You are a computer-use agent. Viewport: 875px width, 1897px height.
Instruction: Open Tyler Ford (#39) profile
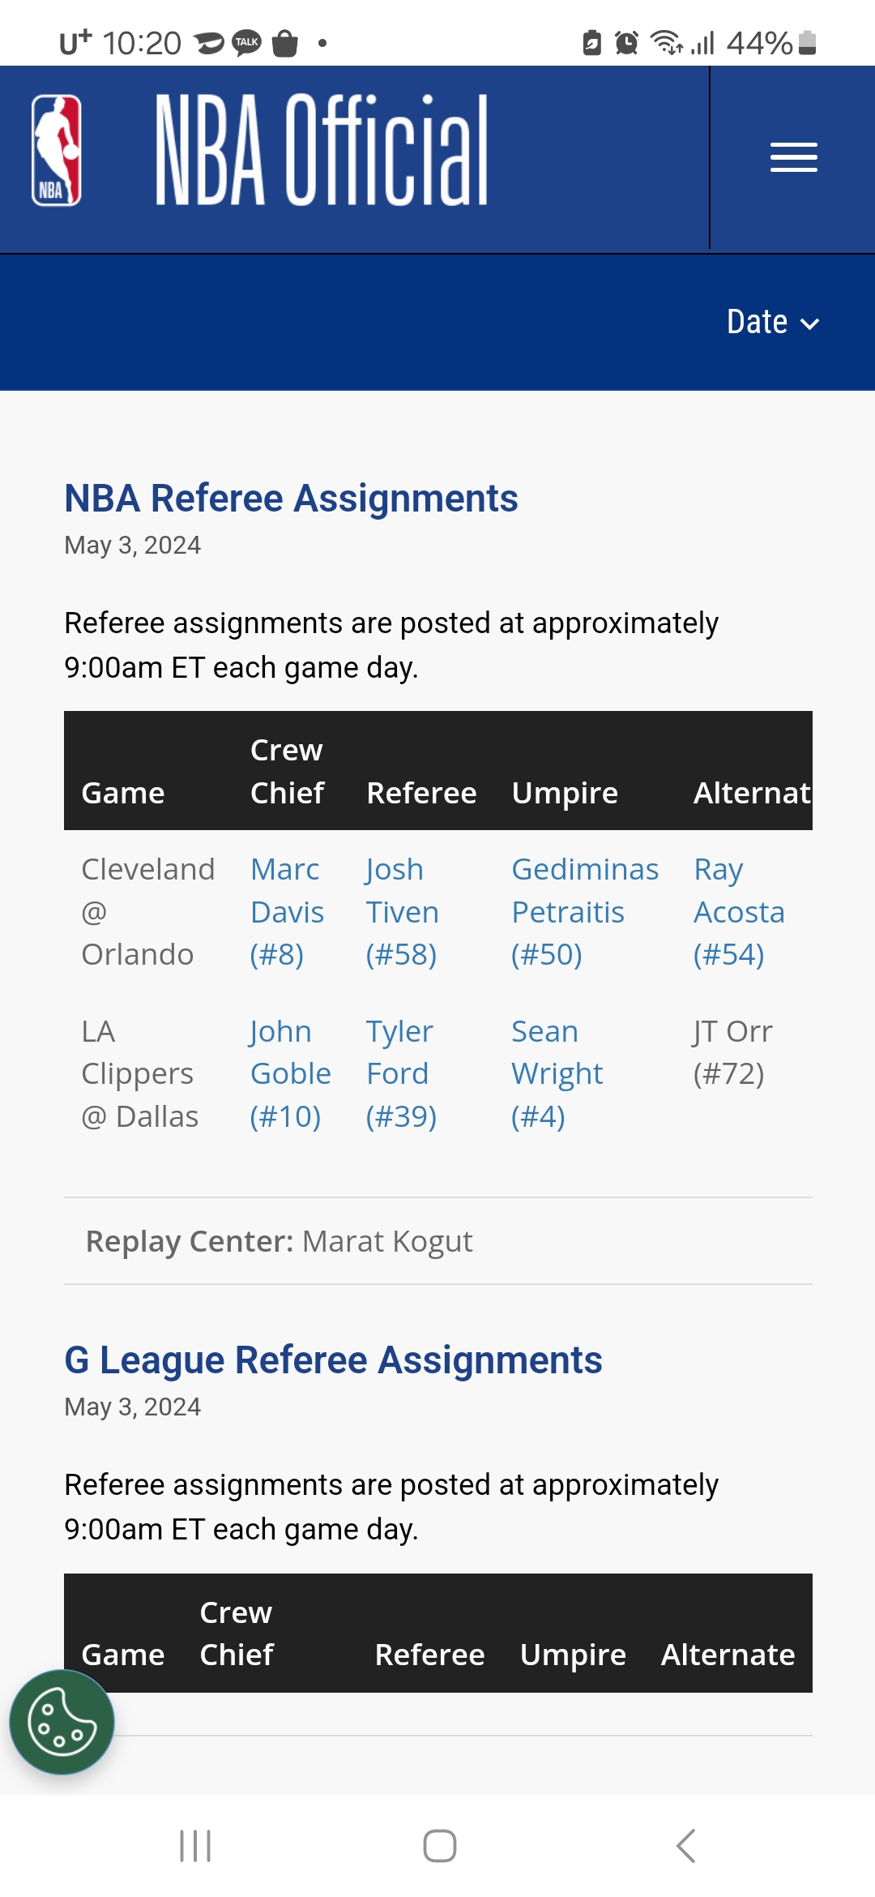pyautogui.click(x=401, y=1074)
